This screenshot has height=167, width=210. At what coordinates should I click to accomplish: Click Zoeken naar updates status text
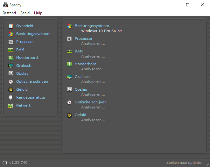tap(185, 163)
